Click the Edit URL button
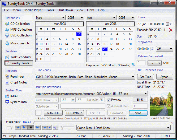The width and height of the screenshot is (177, 140). pyautogui.click(x=96, y=113)
